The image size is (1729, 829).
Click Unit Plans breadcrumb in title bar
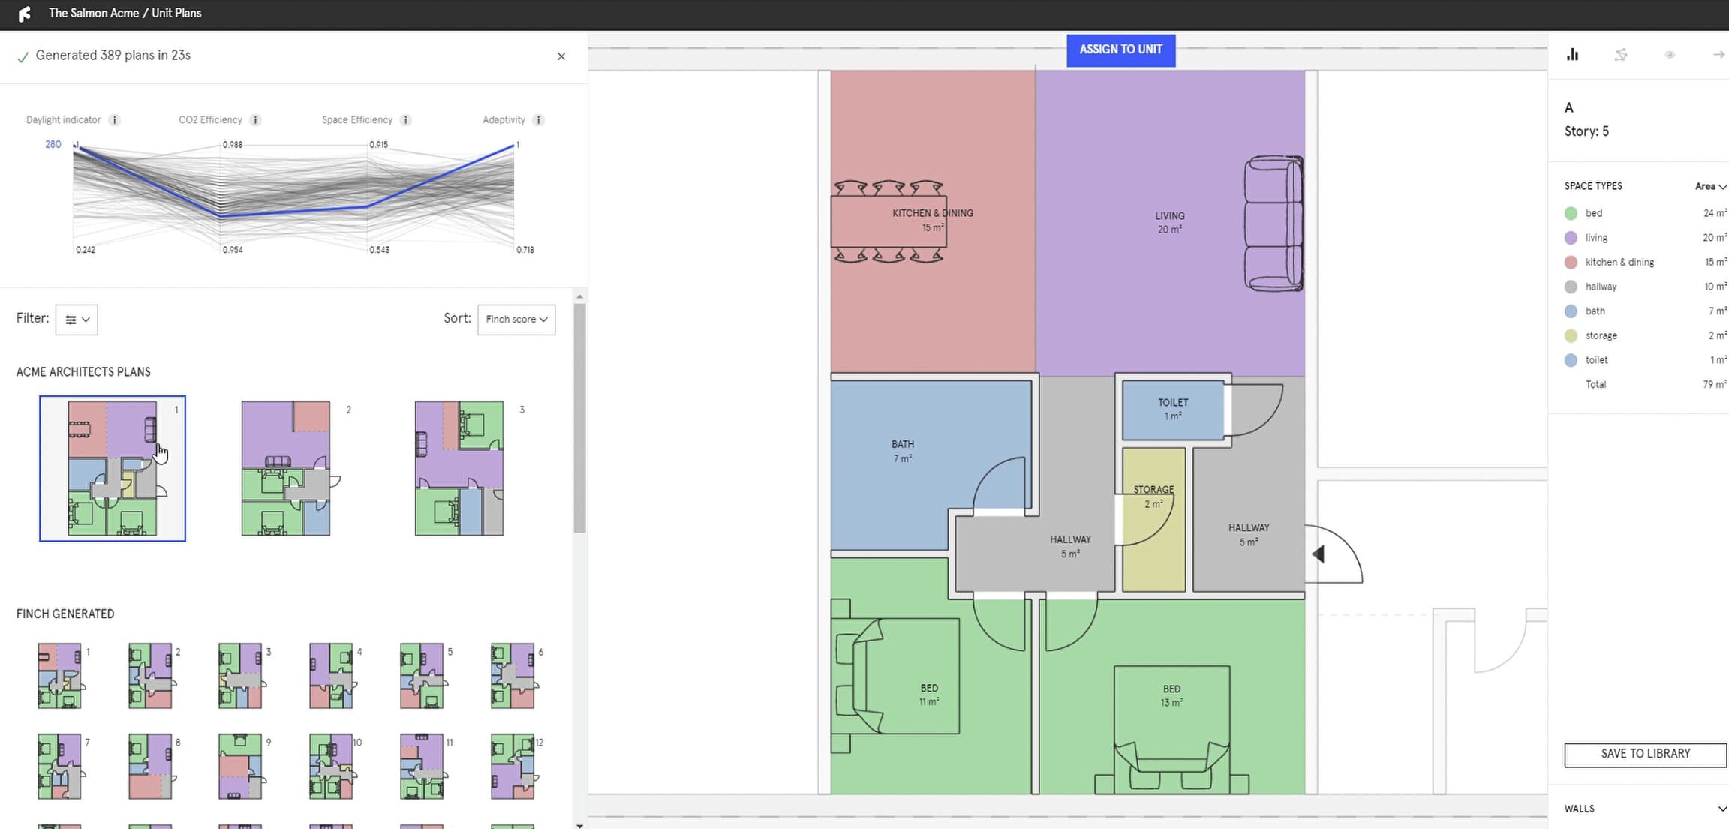pos(176,13)
